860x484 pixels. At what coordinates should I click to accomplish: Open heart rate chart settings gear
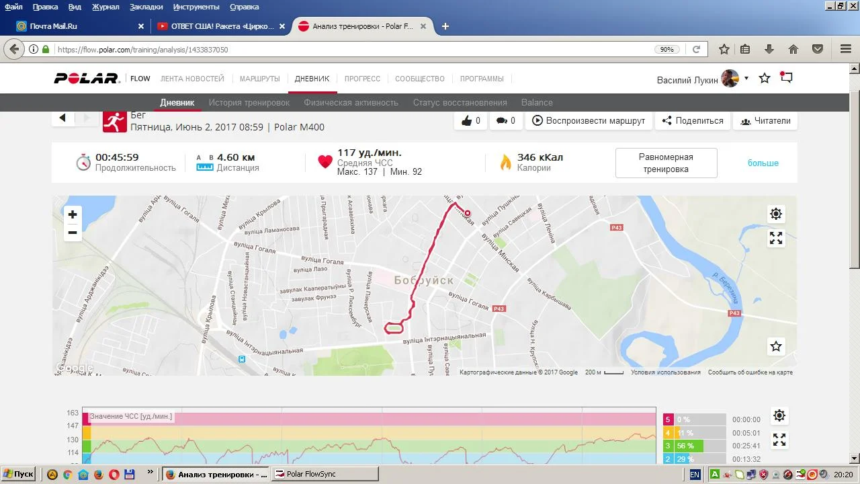pyautogui.click(x=779, y=415)
